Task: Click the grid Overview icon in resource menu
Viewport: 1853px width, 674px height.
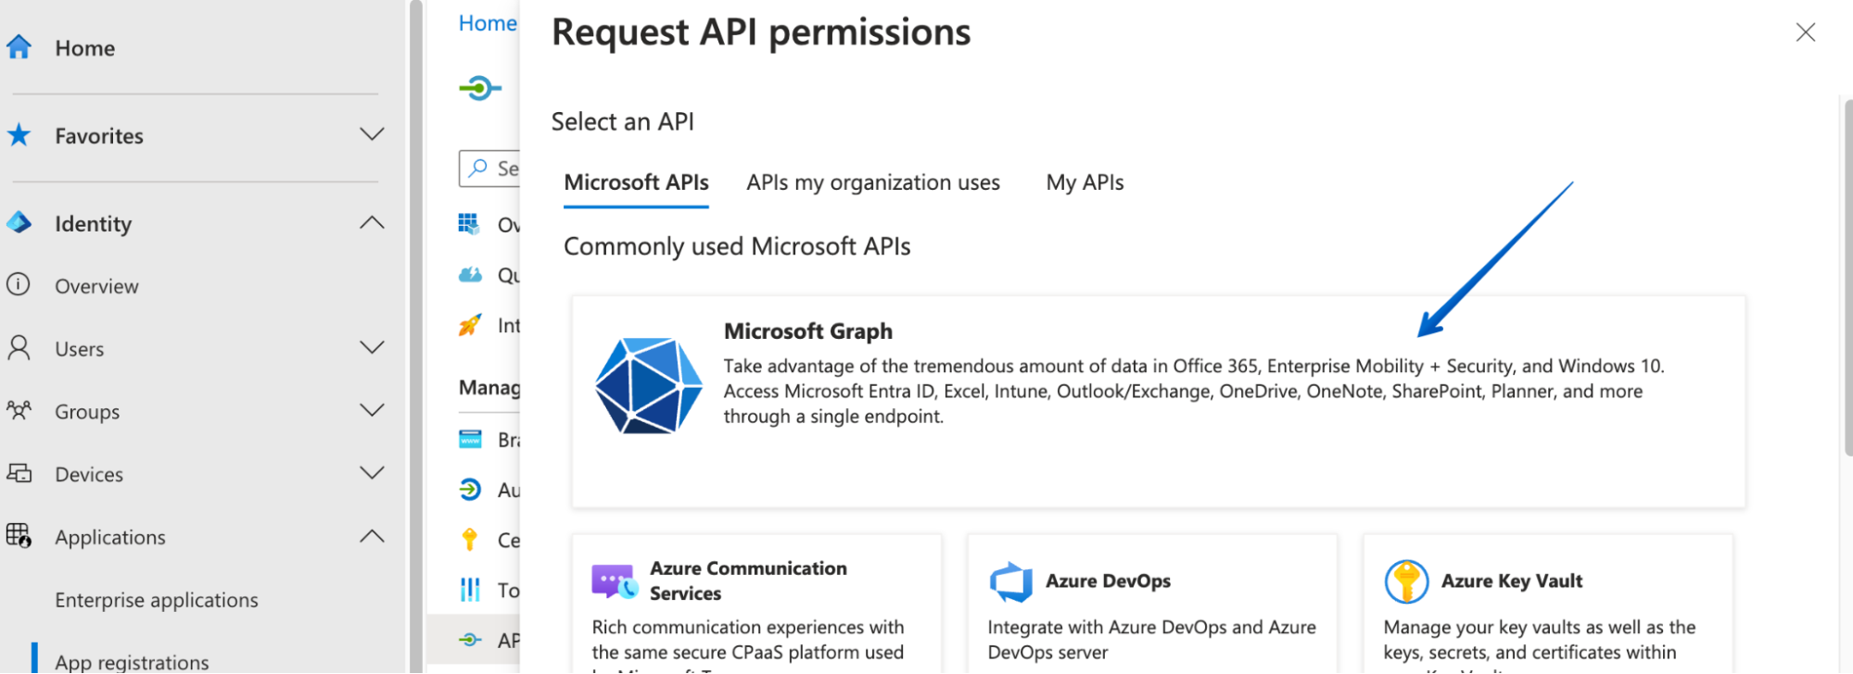Action: [470, 224]
